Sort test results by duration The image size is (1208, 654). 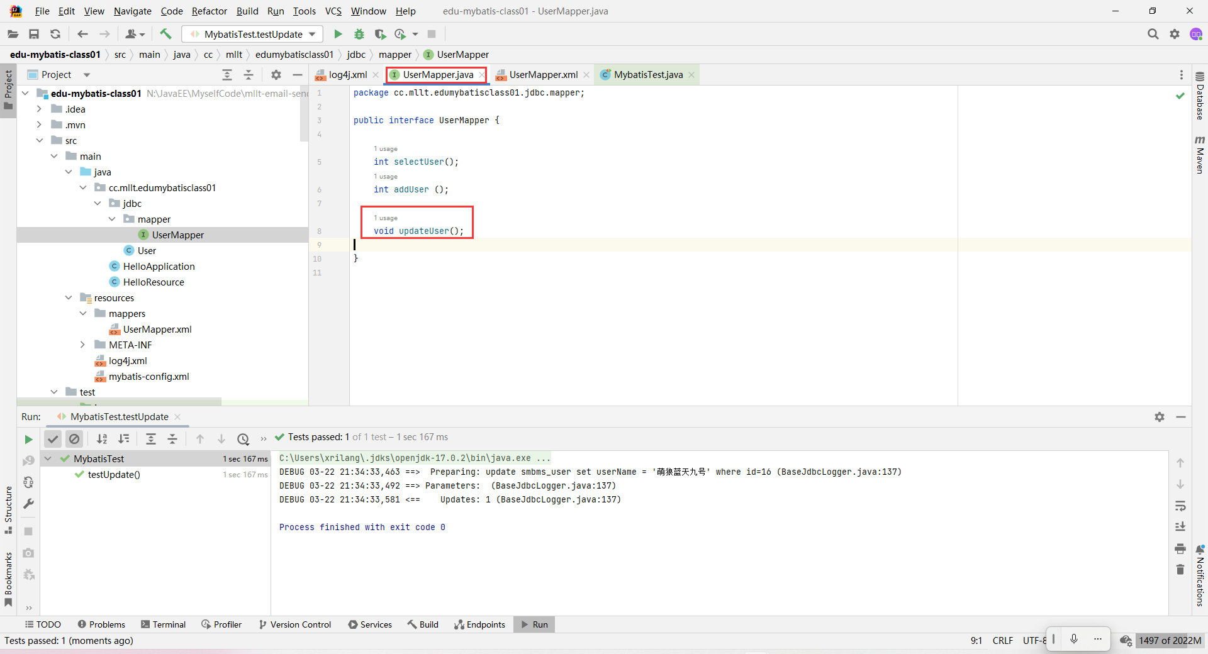click(x=124, y=439)
